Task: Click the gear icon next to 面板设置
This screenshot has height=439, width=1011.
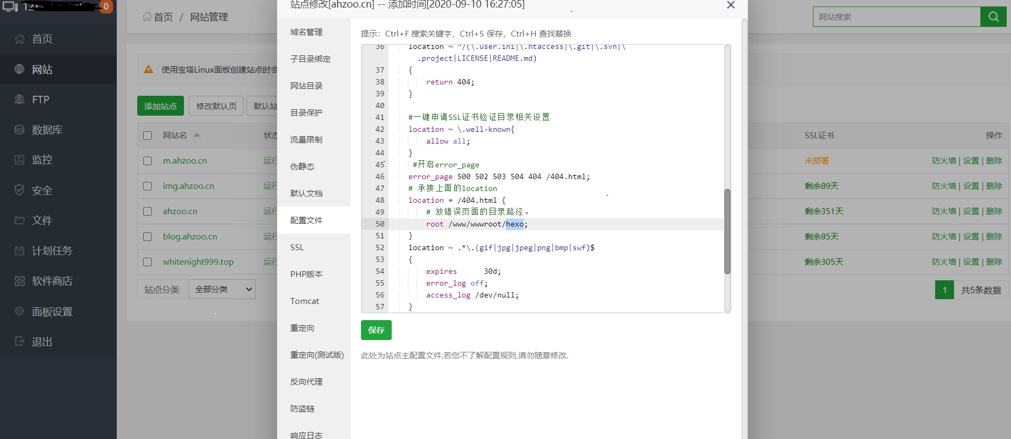Action: point(19,311)
